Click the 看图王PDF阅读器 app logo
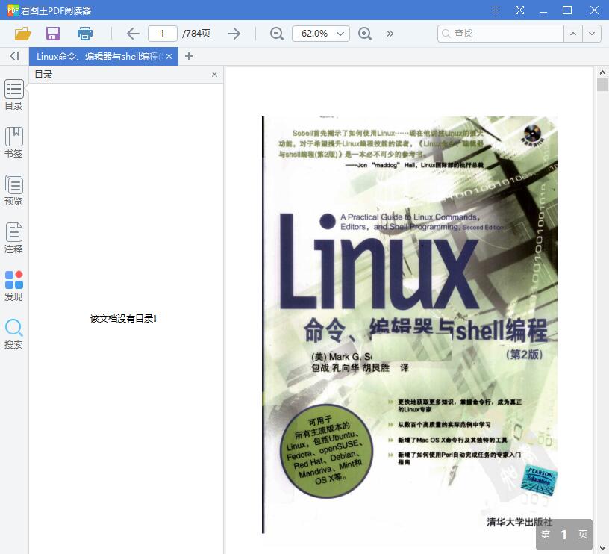This screenshot has width=609, height=554. click(x=13, y=10)
